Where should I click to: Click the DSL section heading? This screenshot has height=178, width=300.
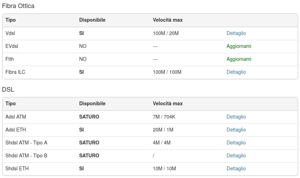8,90
